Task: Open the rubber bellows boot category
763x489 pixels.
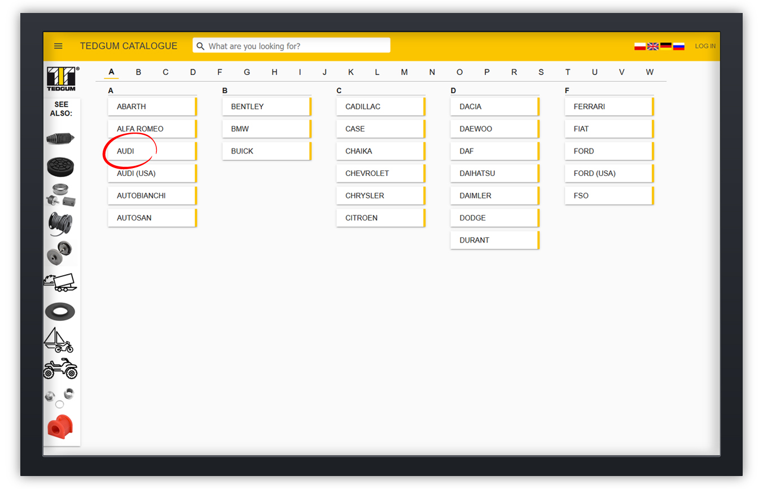Action: [x=60, y=139]
